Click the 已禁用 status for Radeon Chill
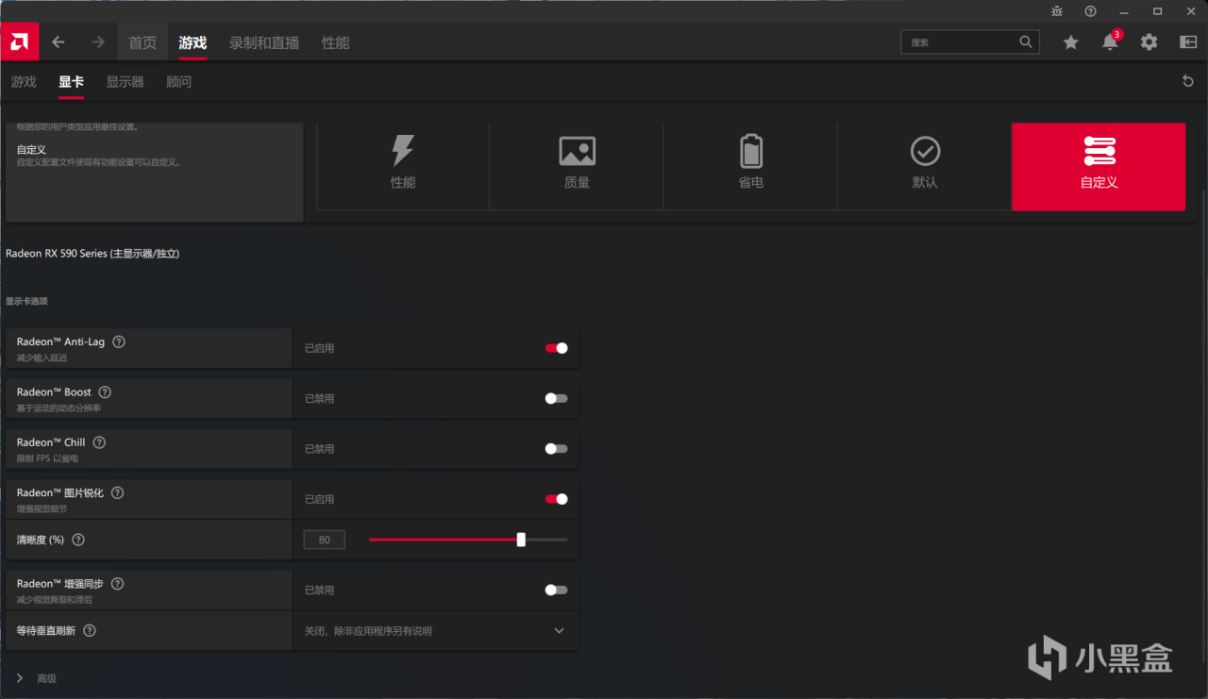Viewport: 1208px width, 699px height. (x=319, y=448)
